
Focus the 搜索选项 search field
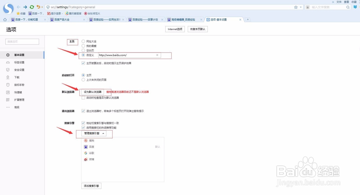pos(22,41)
